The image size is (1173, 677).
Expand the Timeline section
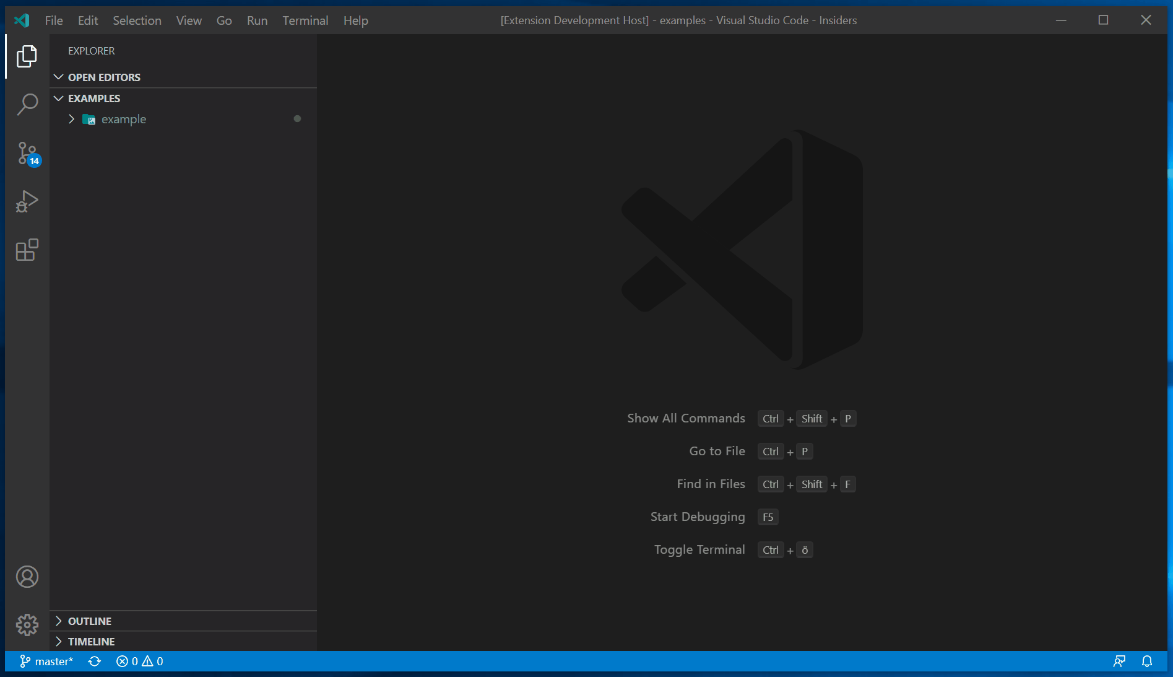tap(59, 642)
